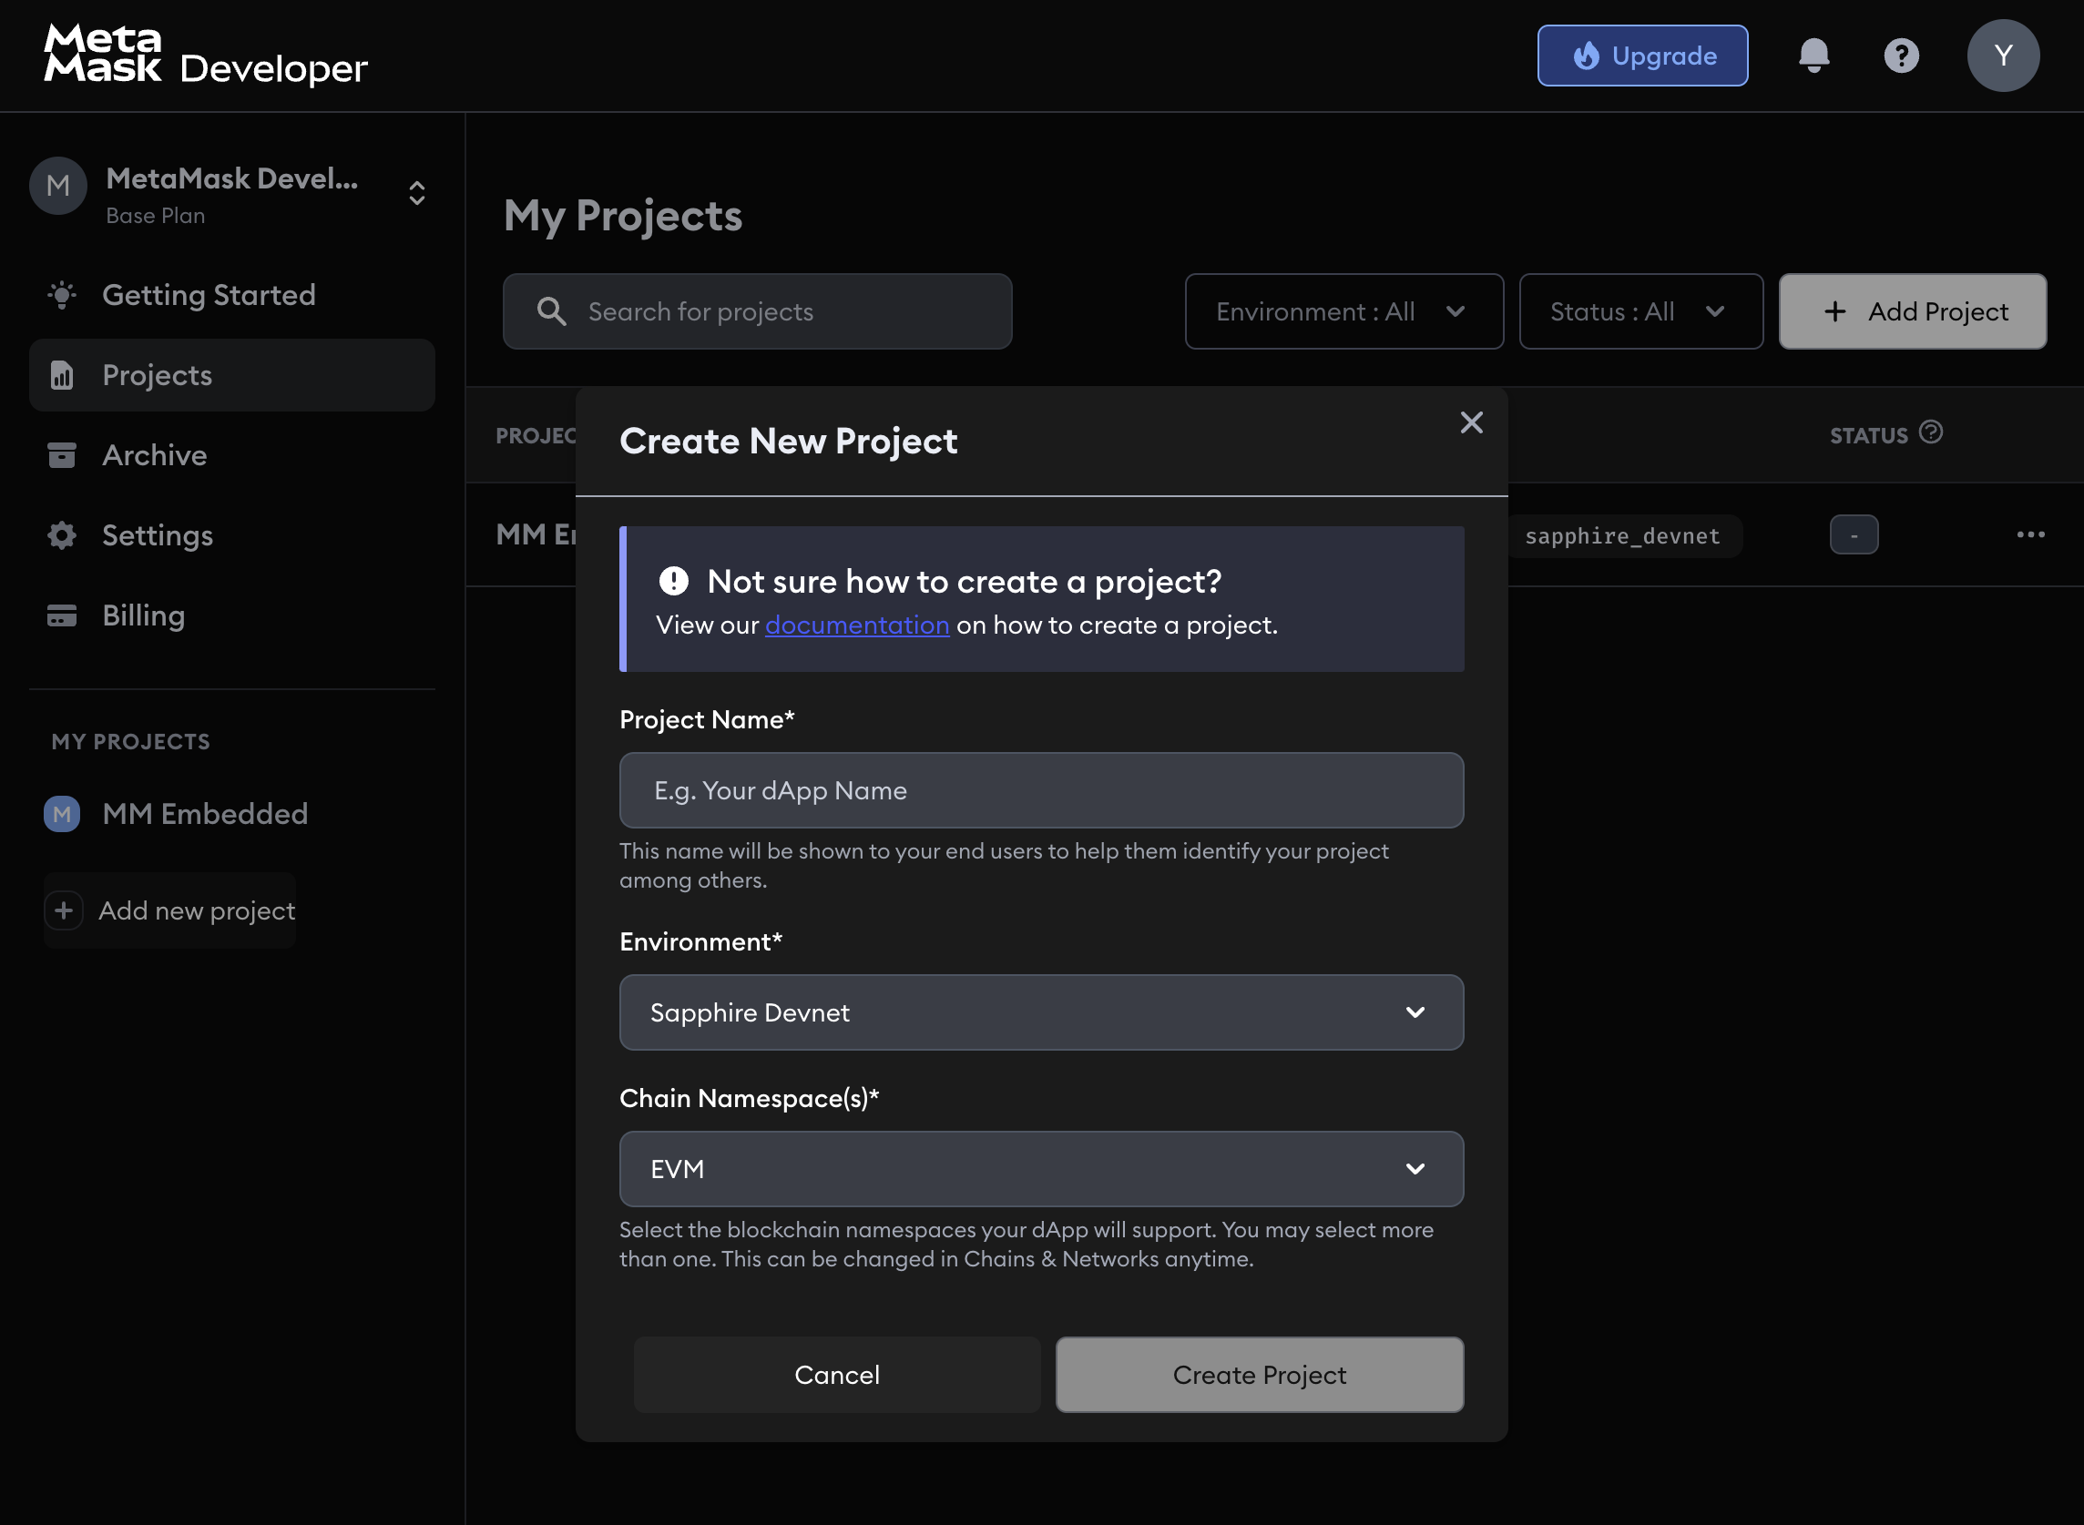The height and width of the screenshot is (1525, 2084).
Task: Open the MM project row more options
Action: (x=2030, y=534)
